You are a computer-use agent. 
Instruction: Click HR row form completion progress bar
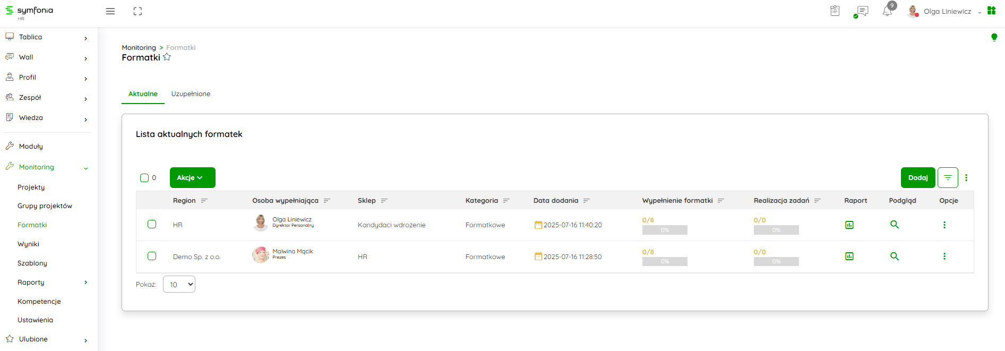pyautogui.click(x=665, y=230)
